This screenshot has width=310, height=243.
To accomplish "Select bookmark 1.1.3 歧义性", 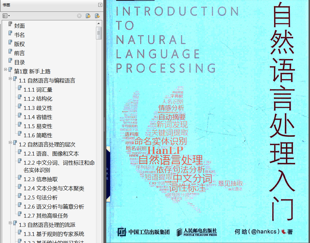I will (38, 108).
